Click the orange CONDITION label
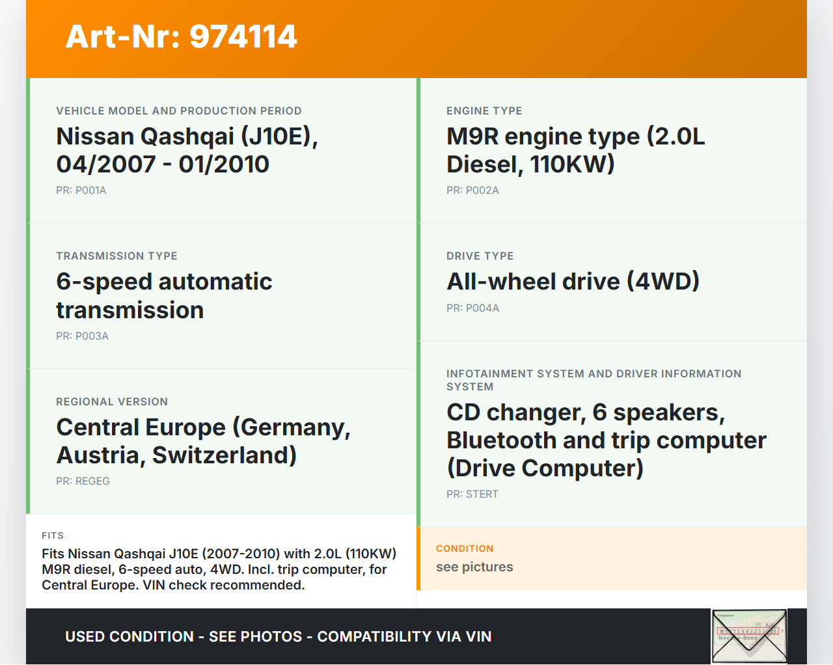 [465, 549]
